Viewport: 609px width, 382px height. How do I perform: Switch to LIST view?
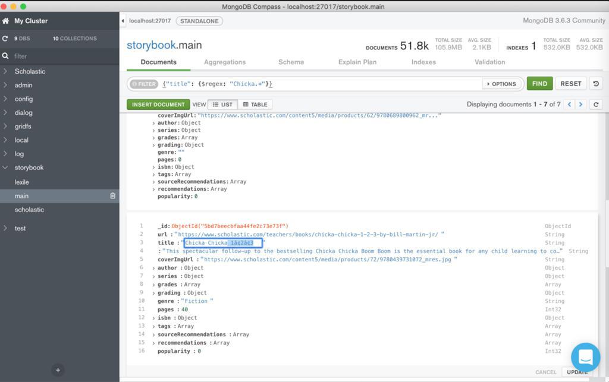click(x=222, y=105)
